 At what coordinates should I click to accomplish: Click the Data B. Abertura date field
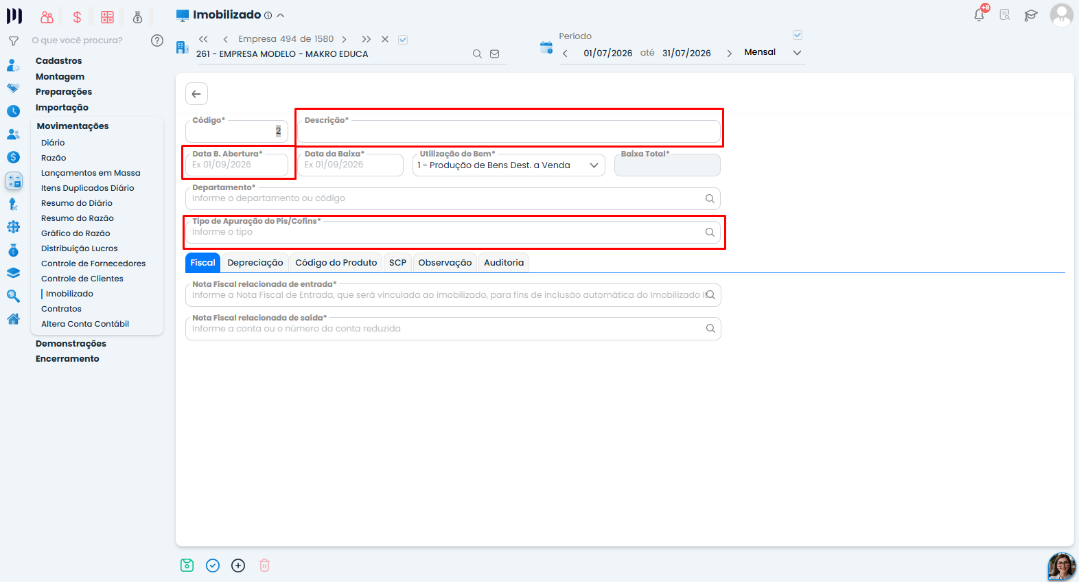click(x=237, y=165)
